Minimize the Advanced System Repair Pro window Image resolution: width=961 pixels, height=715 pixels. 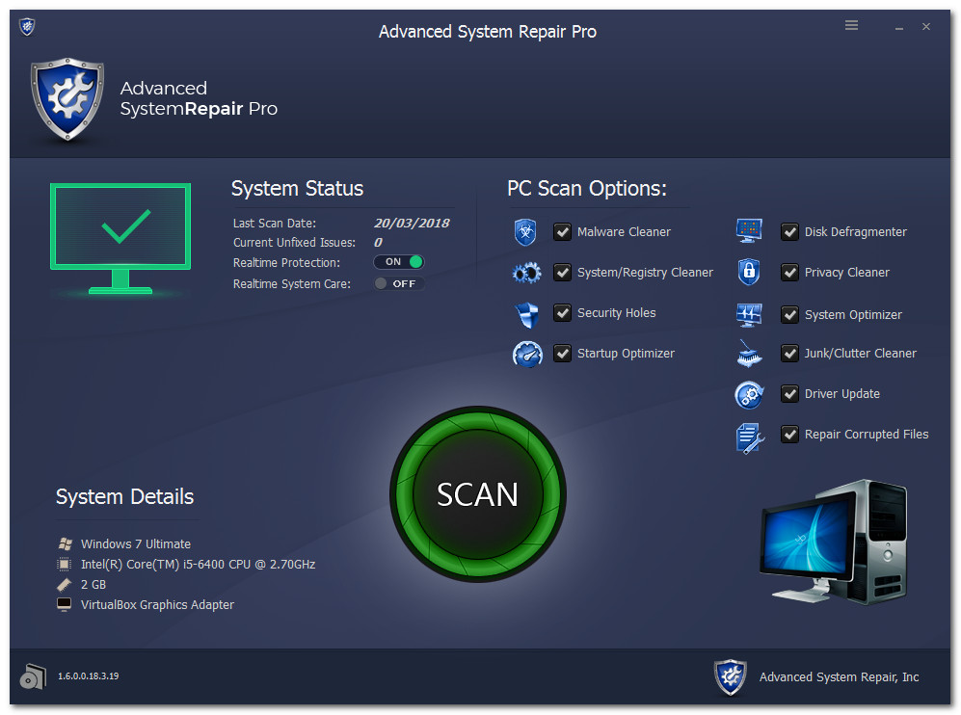pyautogui.click(x=899, y=27)
